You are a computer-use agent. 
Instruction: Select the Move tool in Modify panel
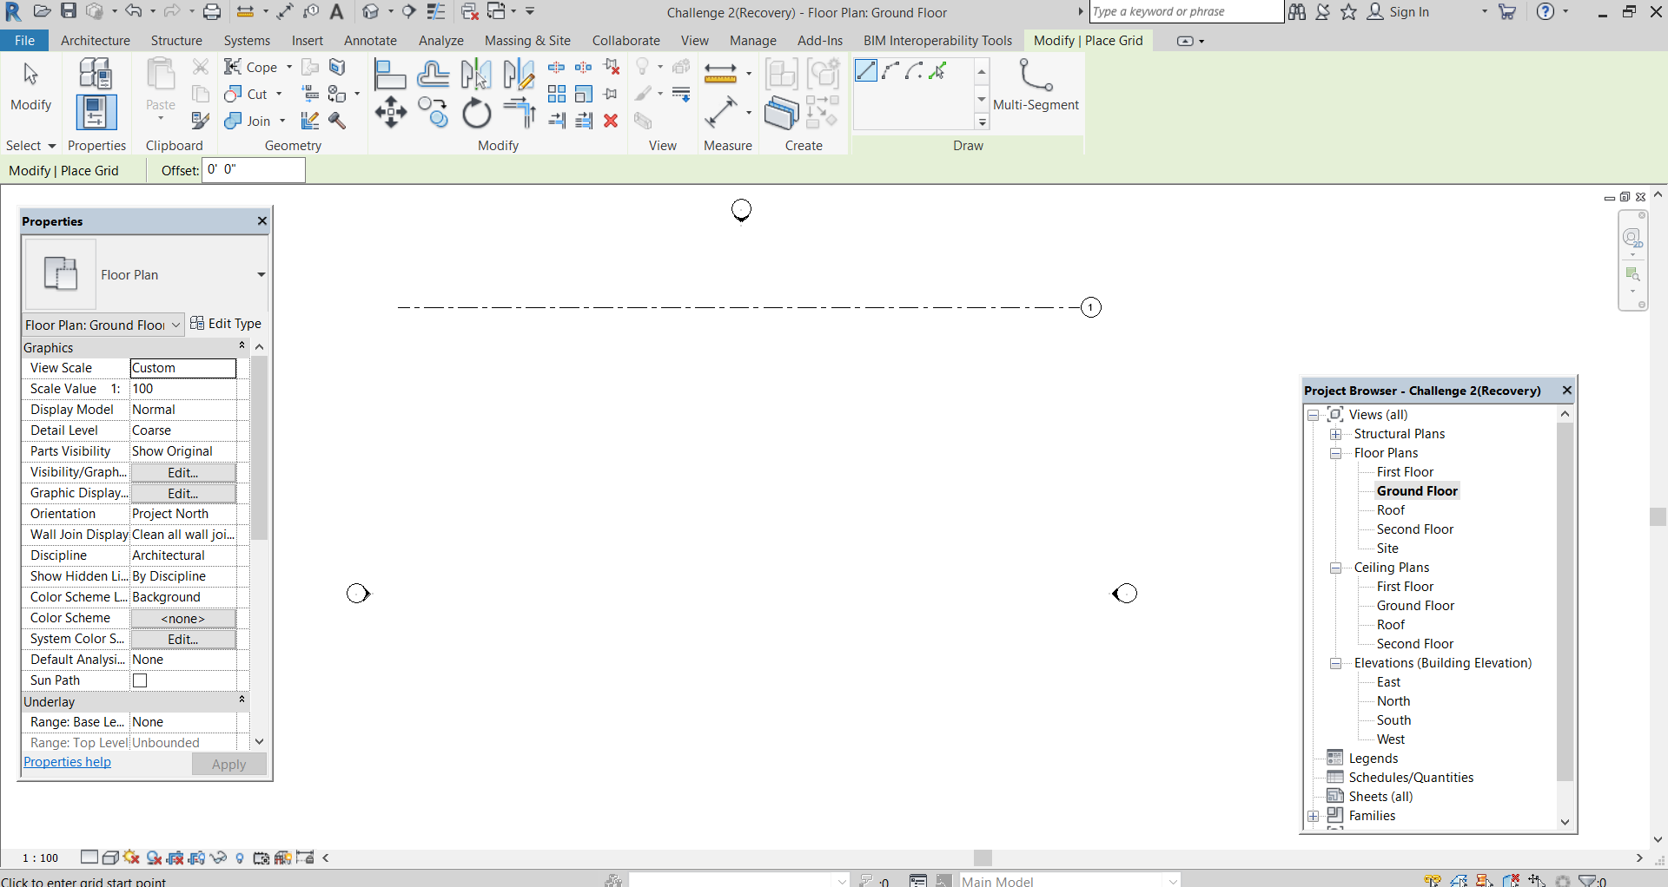pyautogui.click(x=390, y=113)
